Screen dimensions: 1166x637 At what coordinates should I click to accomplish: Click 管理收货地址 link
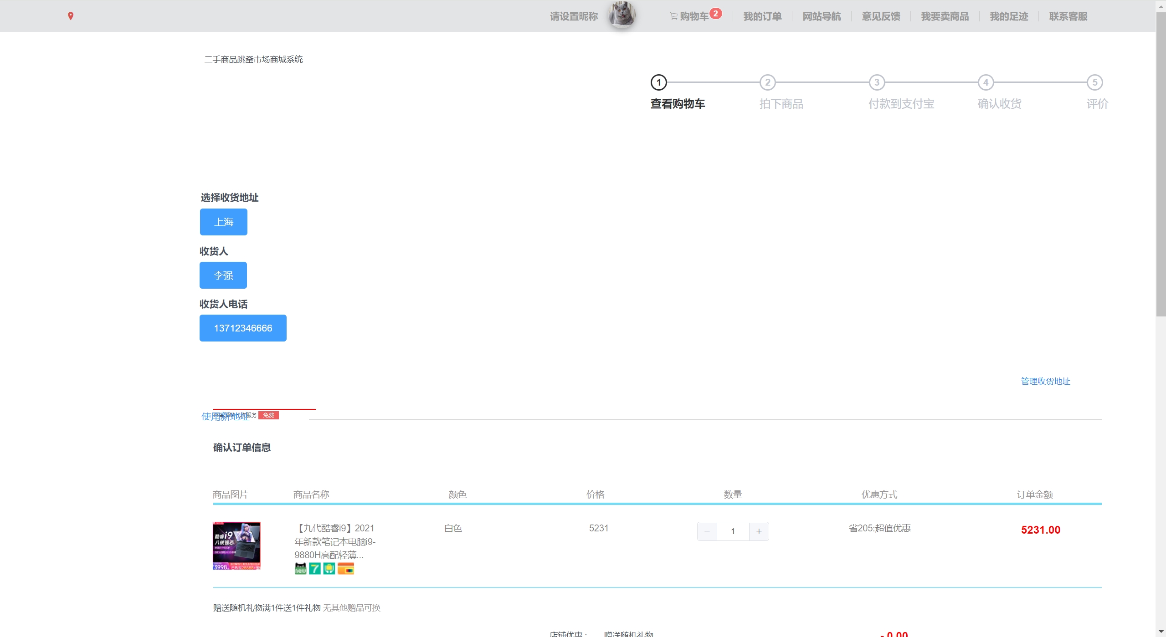coord(1045,381)
